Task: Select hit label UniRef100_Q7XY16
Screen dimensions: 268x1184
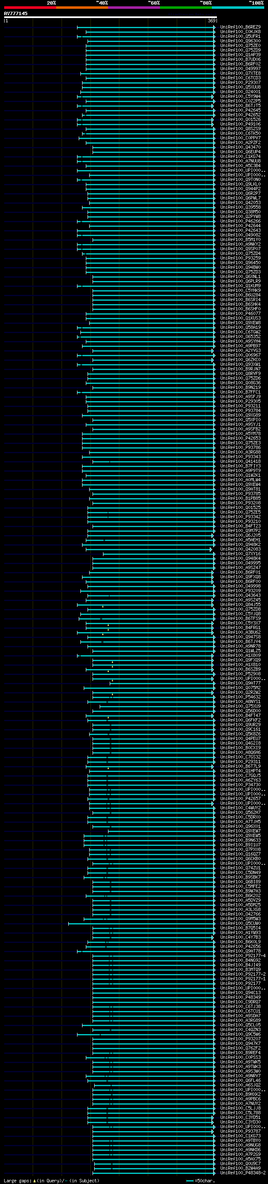Action: coord(240,554)
